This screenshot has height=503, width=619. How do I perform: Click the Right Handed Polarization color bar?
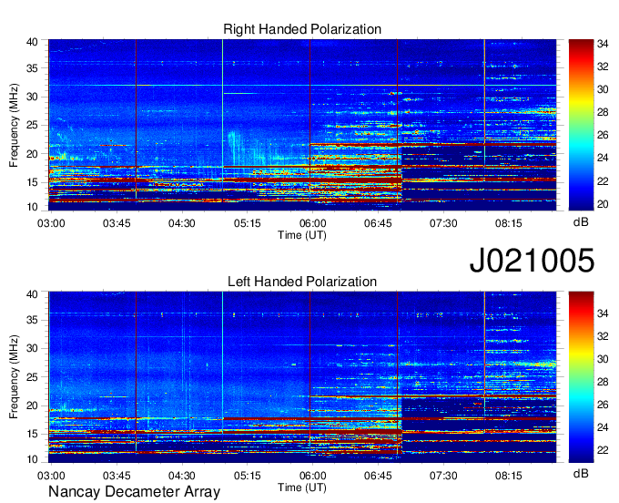pos(581,125)
